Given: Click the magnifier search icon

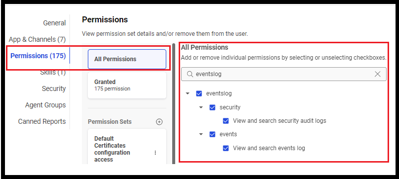Looking at the screenshot, I should click(x=190, y=74).
